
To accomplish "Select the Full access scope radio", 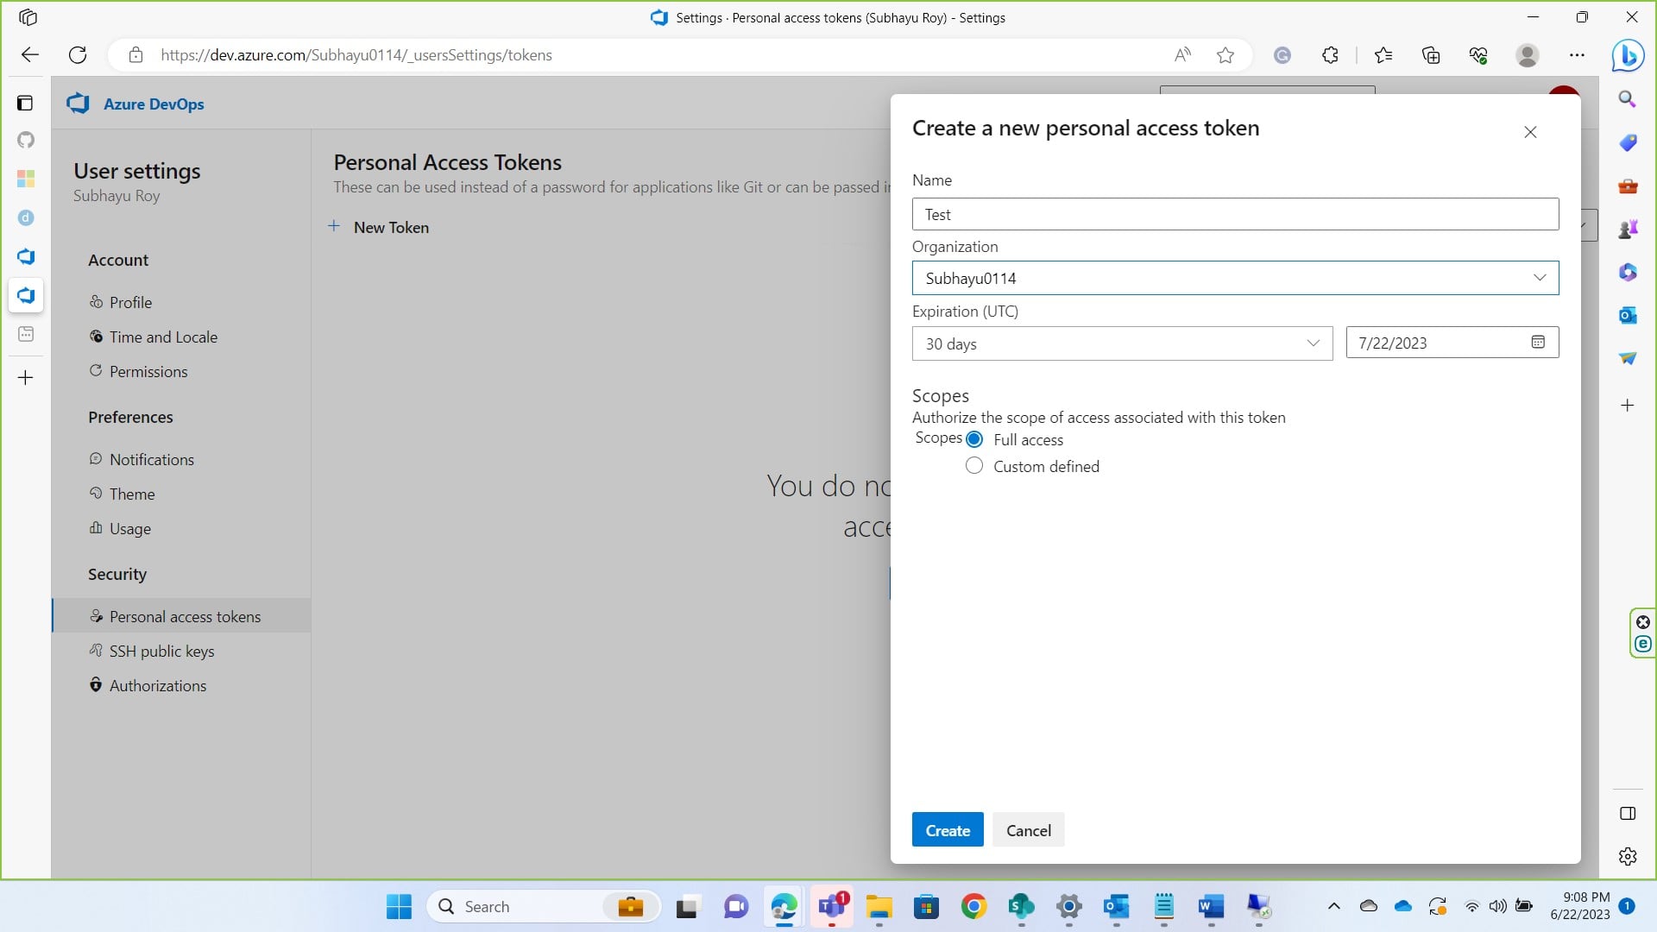I will click(974, 439).
